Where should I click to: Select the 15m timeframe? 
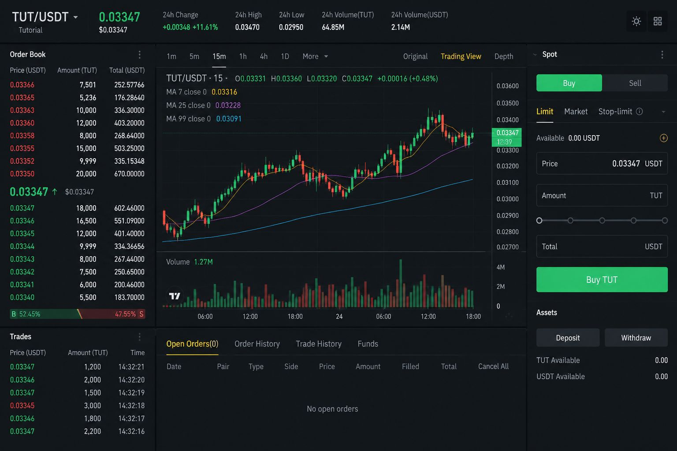219,56
